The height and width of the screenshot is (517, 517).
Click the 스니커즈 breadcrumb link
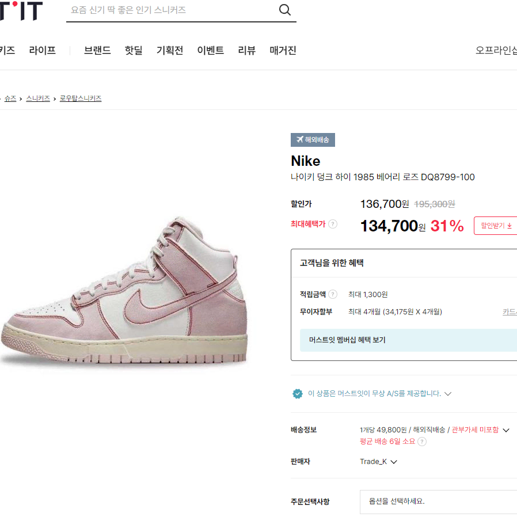coord(38,98)
